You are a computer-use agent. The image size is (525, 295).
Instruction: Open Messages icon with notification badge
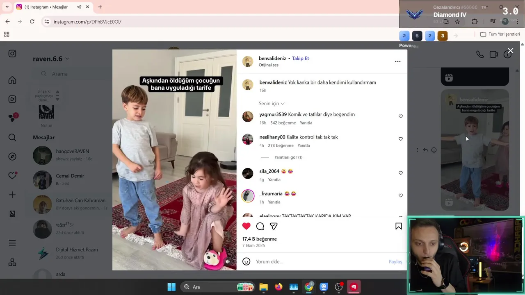coord(13,118)
